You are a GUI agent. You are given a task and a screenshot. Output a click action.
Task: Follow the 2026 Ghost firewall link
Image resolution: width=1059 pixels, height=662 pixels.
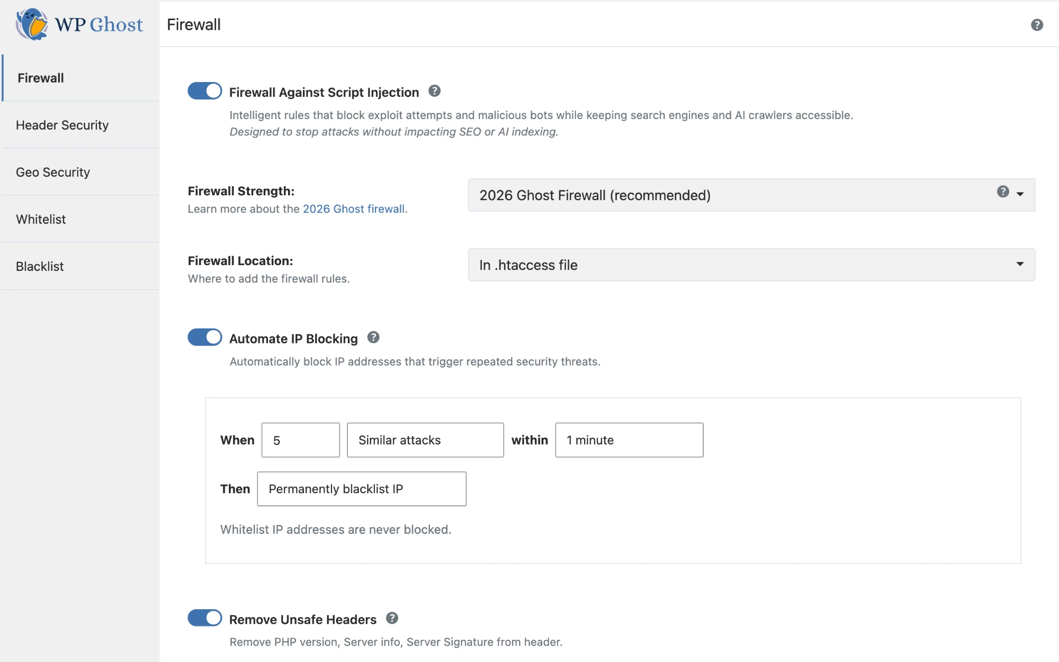click(354, 209)
